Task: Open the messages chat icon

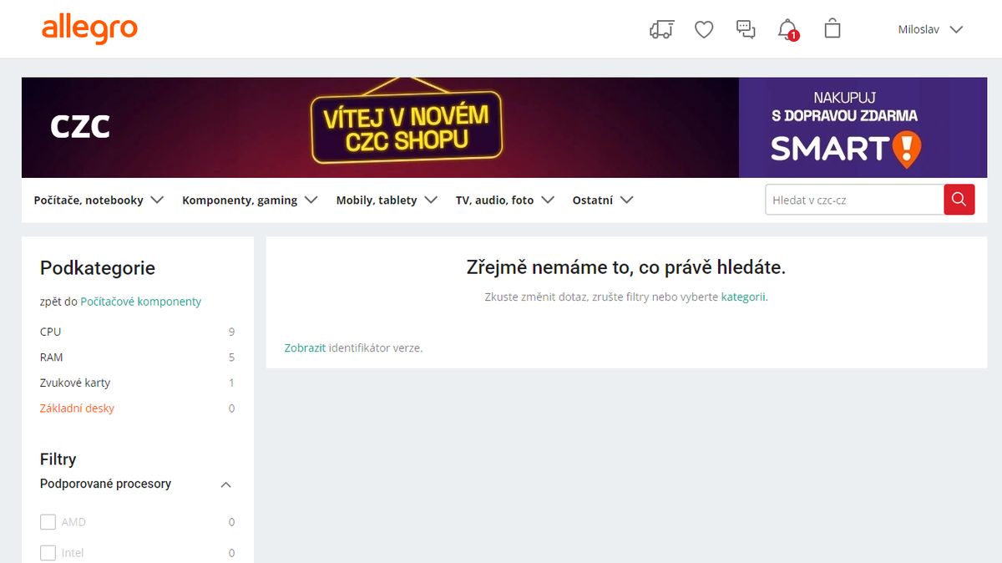Action: click(746, 29)
